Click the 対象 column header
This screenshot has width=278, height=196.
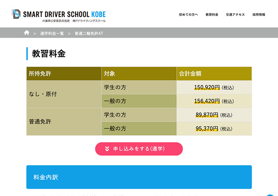click(139, 73)
